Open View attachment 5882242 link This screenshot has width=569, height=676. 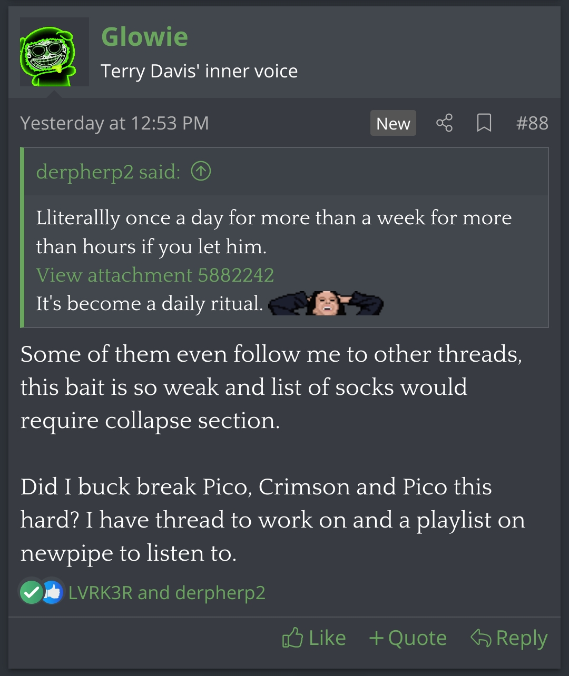155,275
